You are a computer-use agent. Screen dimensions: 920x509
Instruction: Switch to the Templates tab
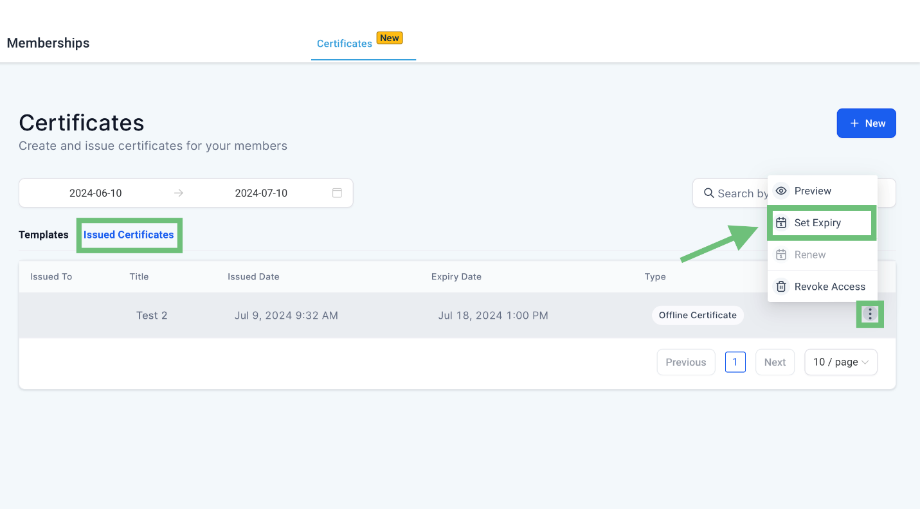click(x=44, y=235)
